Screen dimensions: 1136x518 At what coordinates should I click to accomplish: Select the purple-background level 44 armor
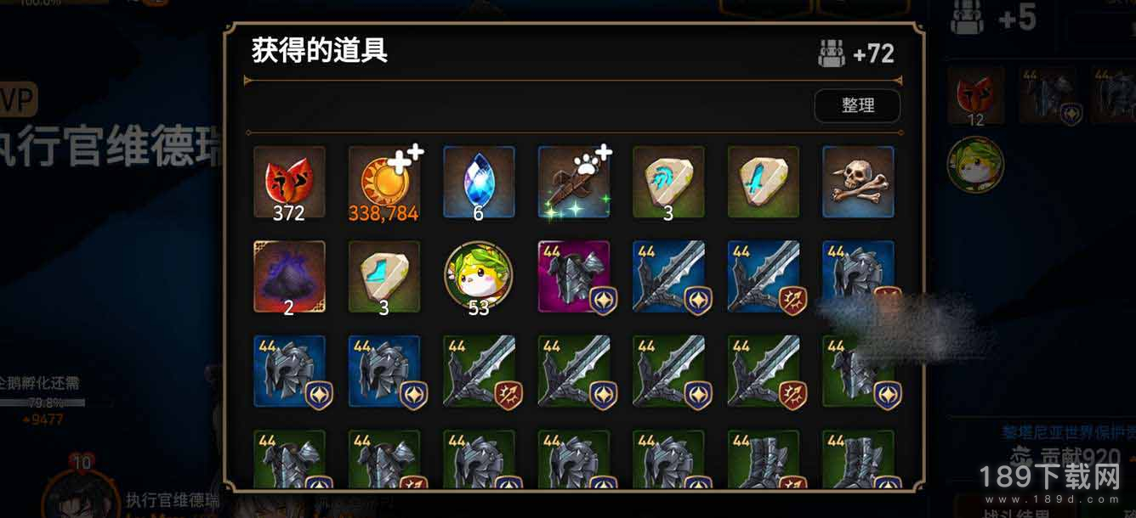point(574,277)
